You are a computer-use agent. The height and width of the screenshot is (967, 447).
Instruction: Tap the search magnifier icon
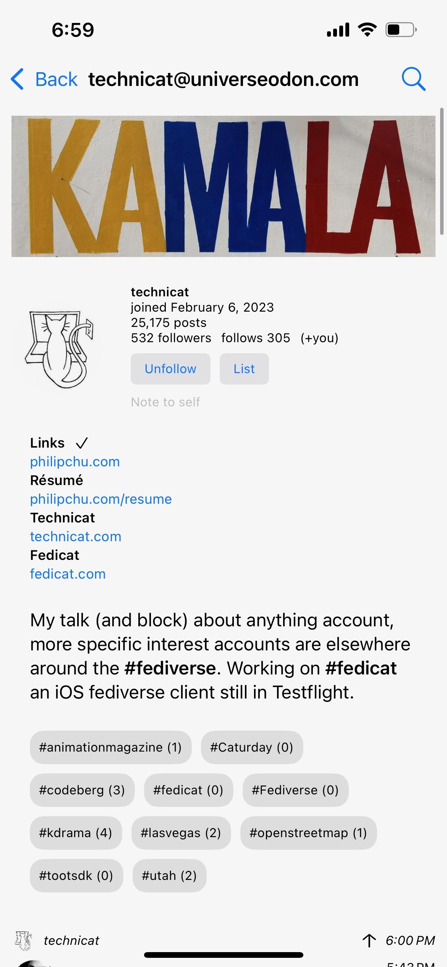point(413,79)
